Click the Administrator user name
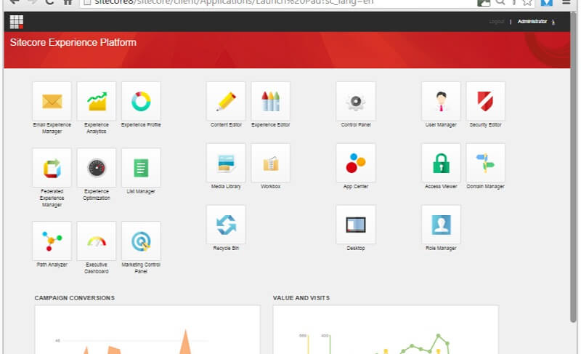The height and width of the screenshot is (354, 581). tap(532, 22)
